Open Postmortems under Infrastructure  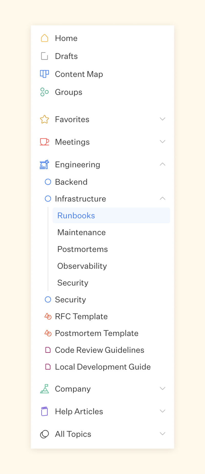click(x=83, y=249)
